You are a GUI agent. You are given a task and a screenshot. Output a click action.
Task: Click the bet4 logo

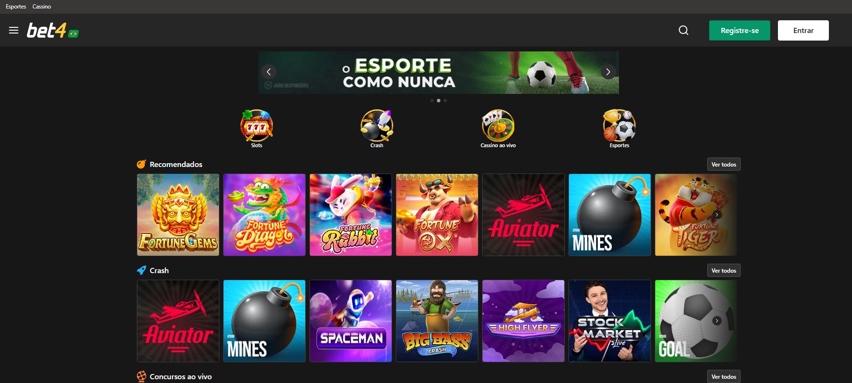point(46,30)
